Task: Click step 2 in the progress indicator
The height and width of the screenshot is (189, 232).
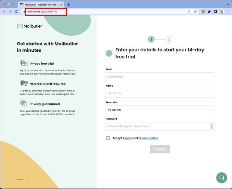Action: [169, 39]
